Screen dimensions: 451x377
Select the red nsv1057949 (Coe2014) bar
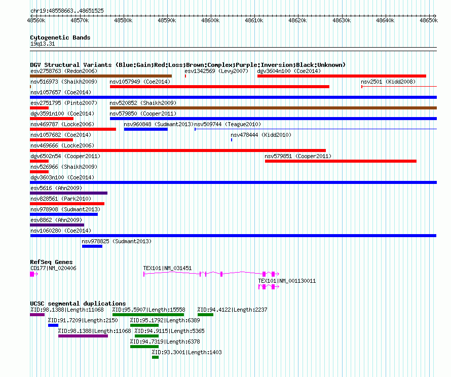coord(219,87)
